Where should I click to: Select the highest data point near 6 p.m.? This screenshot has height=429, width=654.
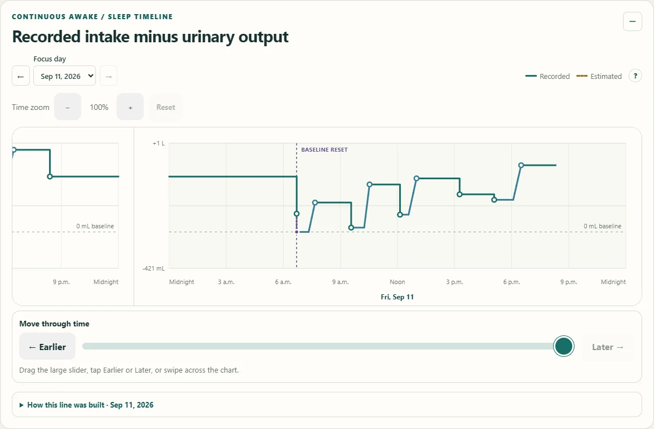(521, 165)
